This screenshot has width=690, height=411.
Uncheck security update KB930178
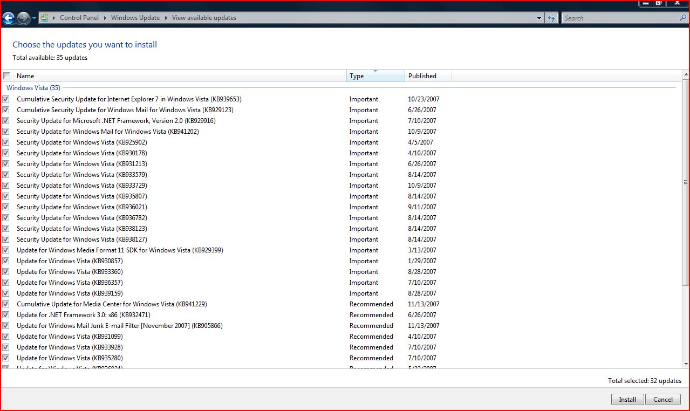pyautogui.click(x=6, y=153)
